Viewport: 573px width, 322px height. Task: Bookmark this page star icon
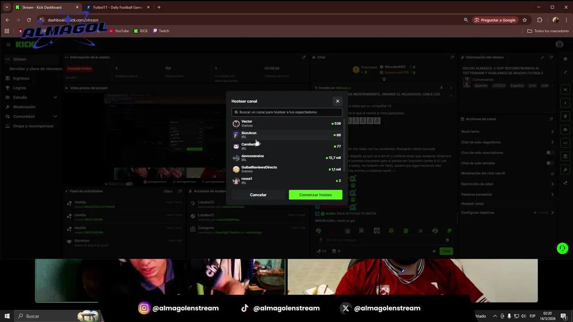525,20
